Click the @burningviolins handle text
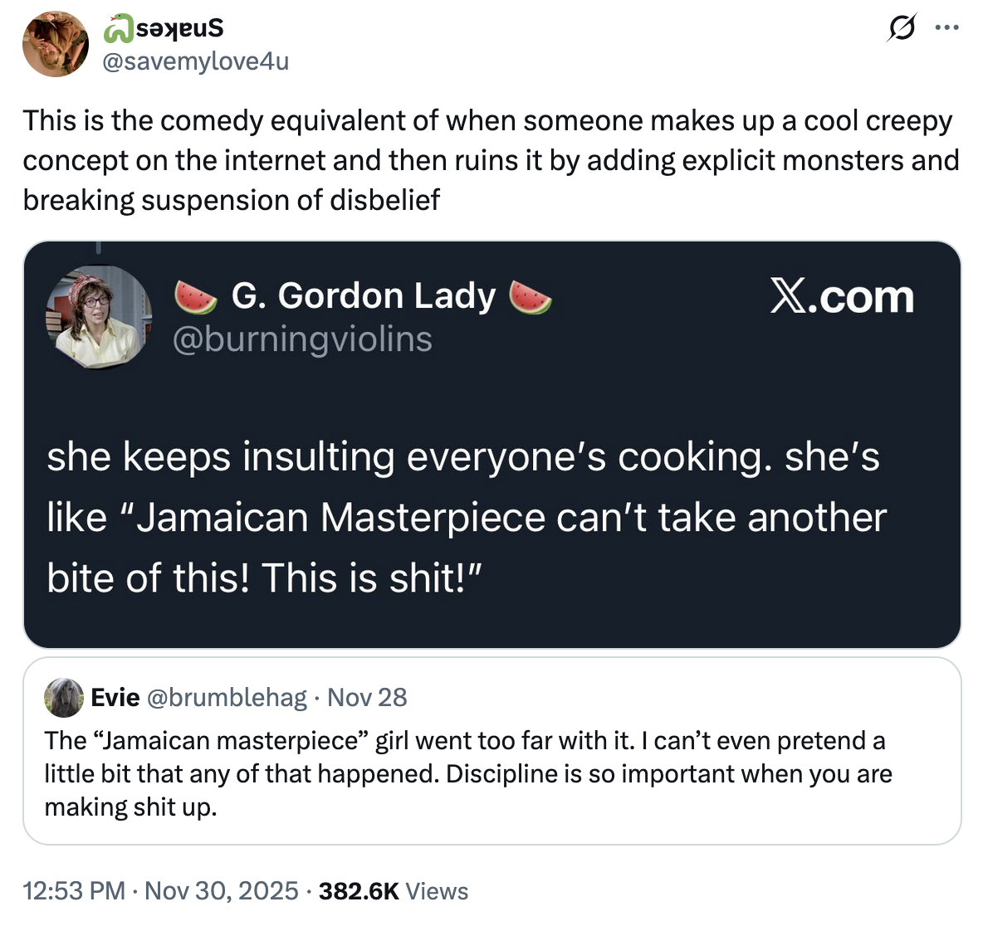983x926 pixels. coord(302,339)
